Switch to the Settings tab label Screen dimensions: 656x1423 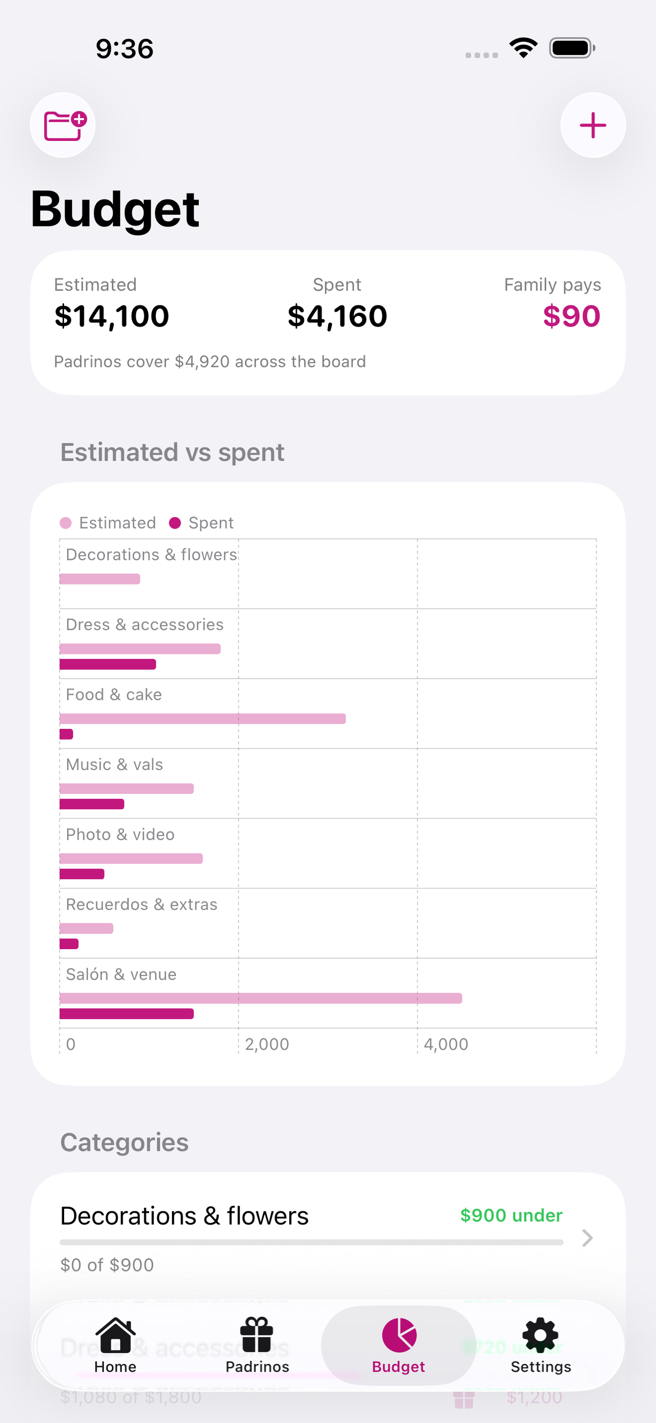541,1367
